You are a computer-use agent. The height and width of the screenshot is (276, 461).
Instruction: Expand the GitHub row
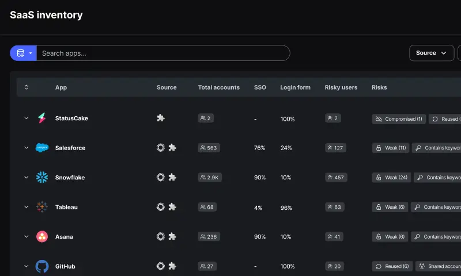point(26,266)
